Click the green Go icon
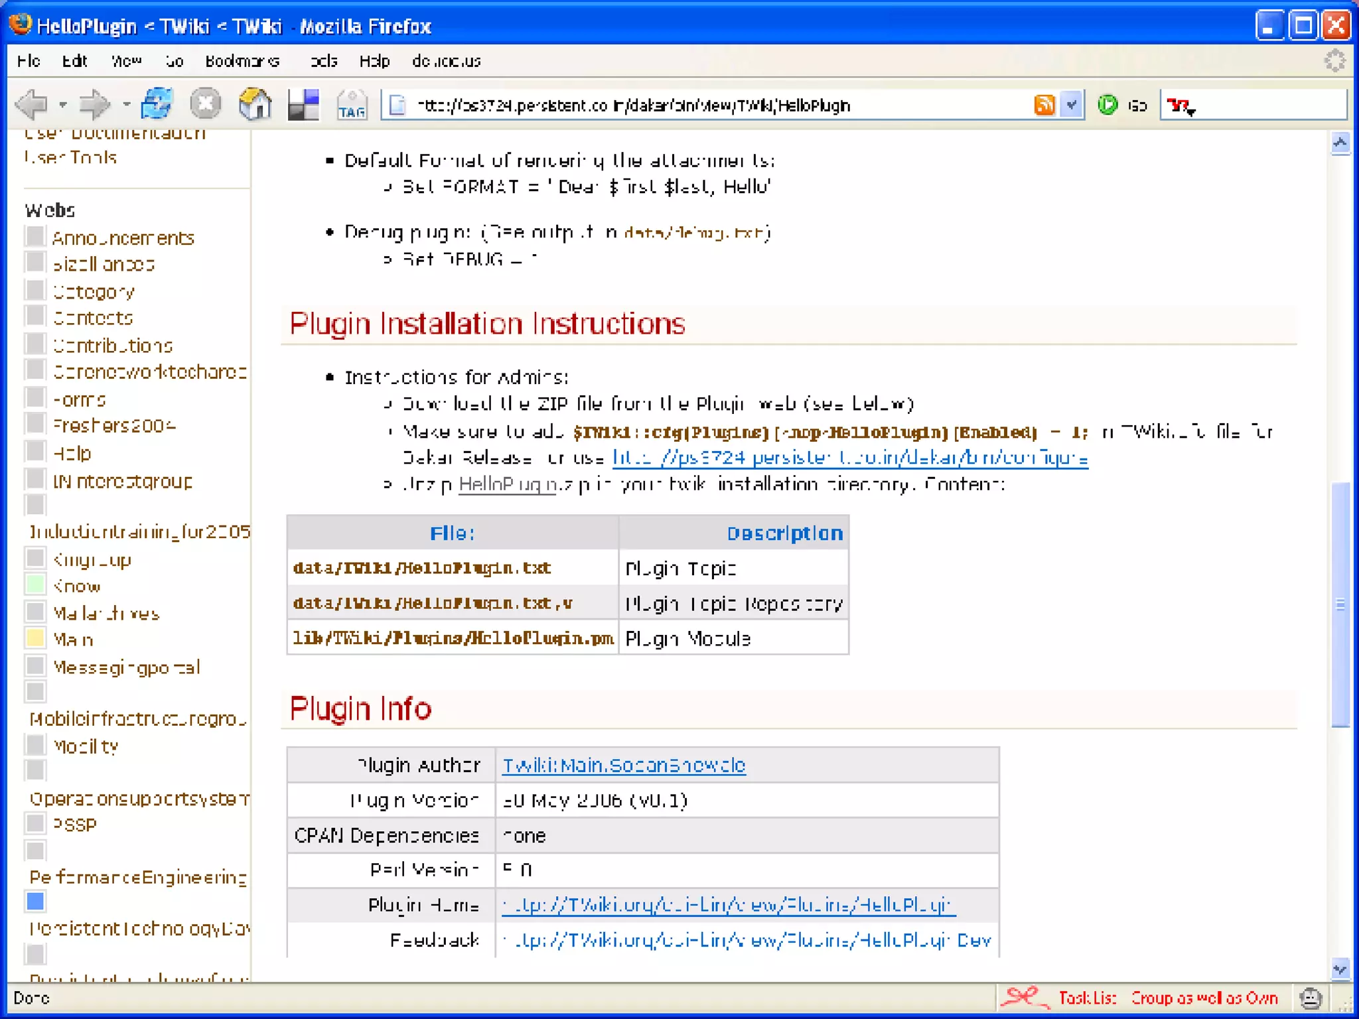1359x1019 pixels. (x=1108, y=105)
